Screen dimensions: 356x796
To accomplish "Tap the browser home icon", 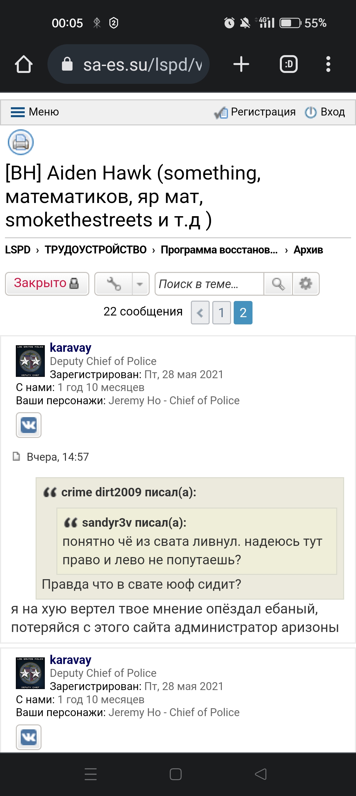I will pos(24,64).
